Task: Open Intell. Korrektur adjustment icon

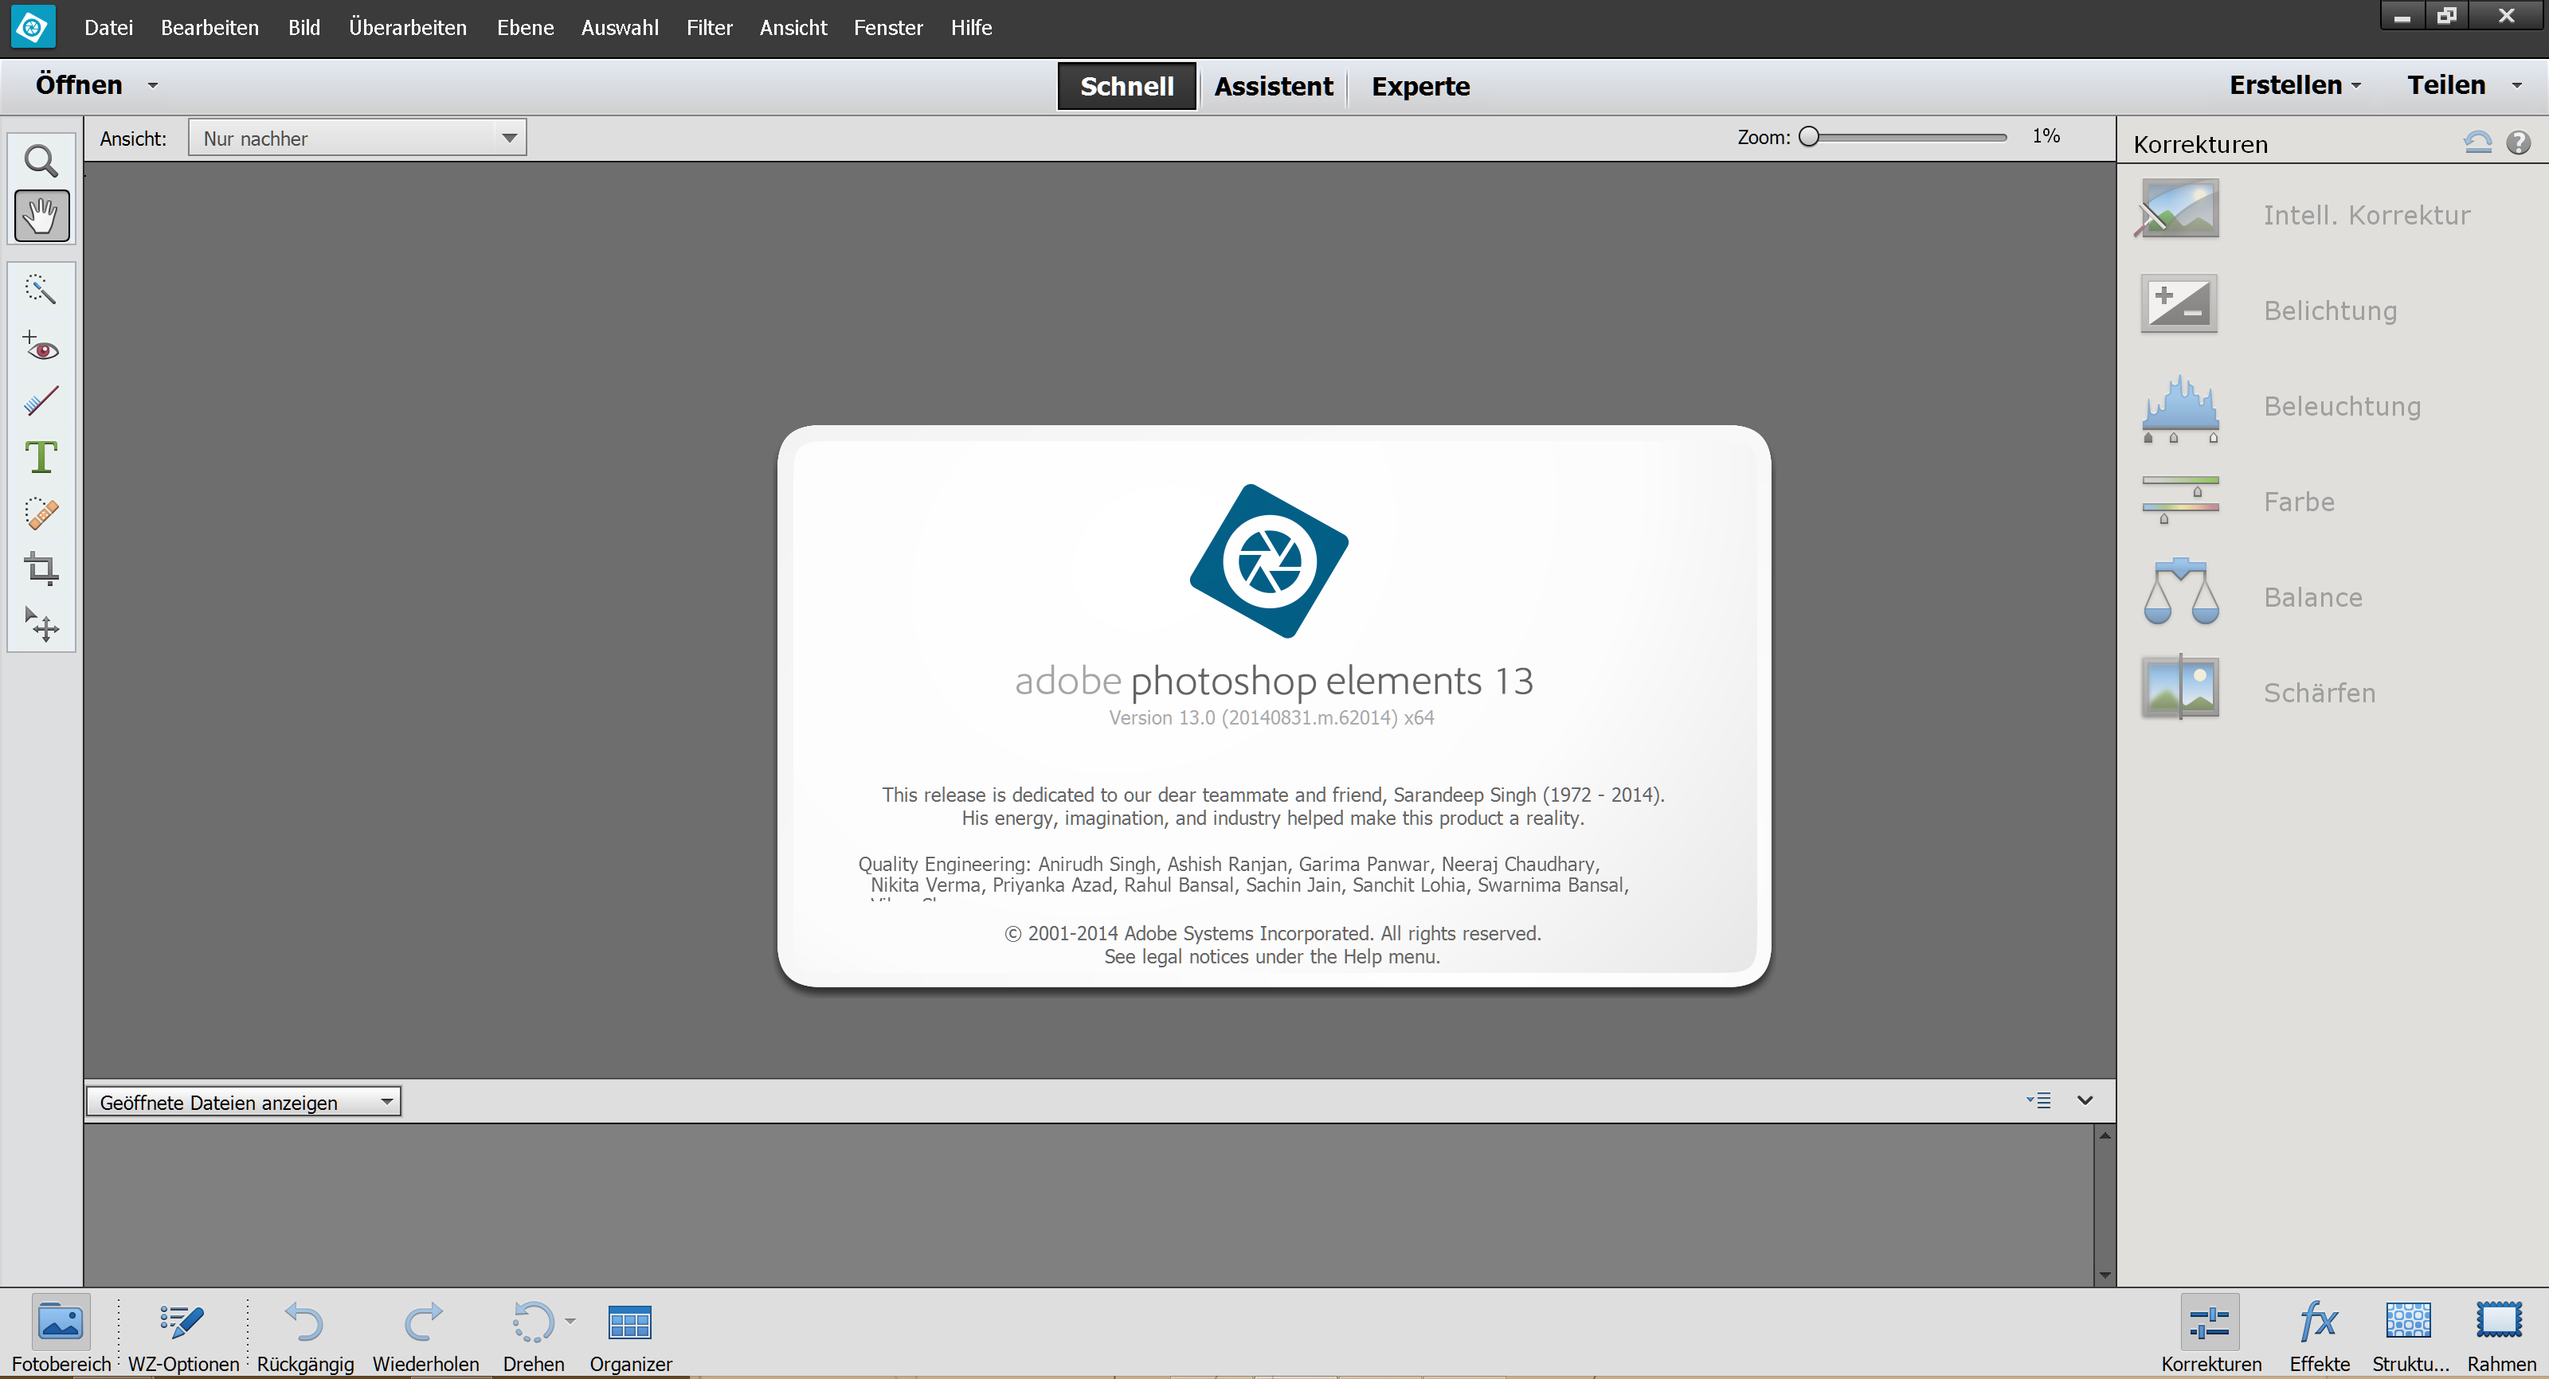Action: (x=2179, y=209)
